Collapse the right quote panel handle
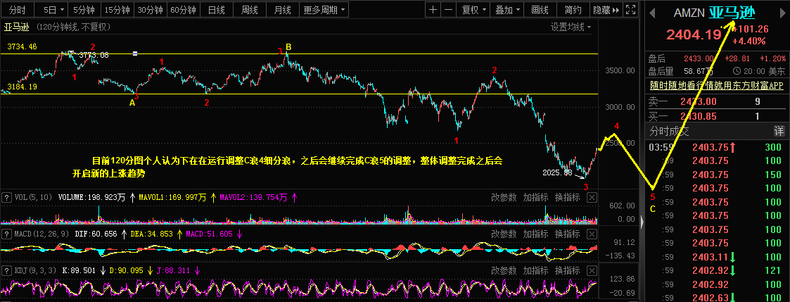Image resolution: width=790 pixels, height=302 pixels. coord(642,221)
